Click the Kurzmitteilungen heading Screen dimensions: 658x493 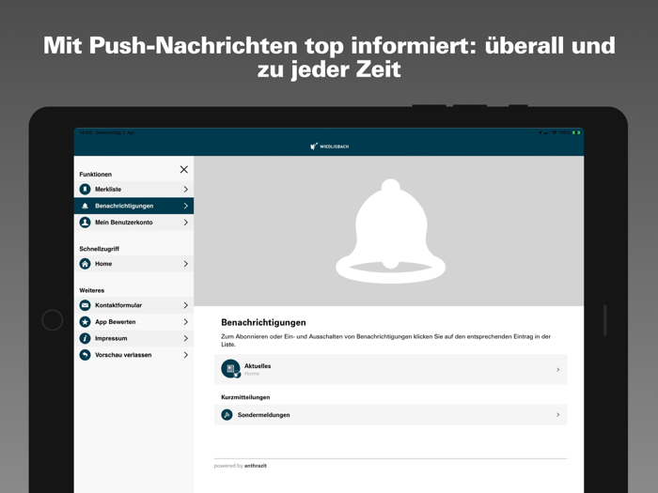[245, 397]
